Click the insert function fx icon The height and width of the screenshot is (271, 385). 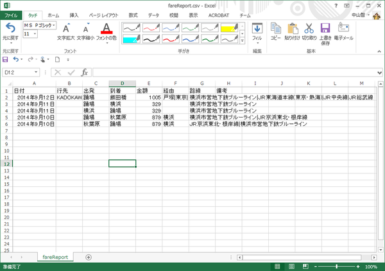coord(85,73)
